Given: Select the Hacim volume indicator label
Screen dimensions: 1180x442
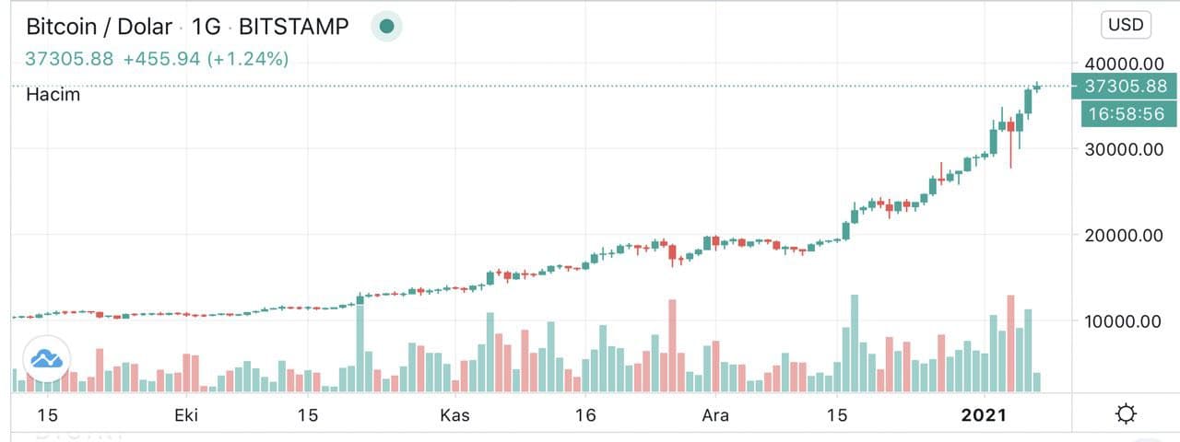Looking at the screenshot, I should [53, 94].
